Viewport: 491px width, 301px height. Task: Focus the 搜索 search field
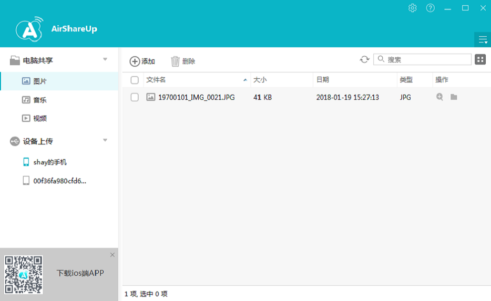click(423, 59)
